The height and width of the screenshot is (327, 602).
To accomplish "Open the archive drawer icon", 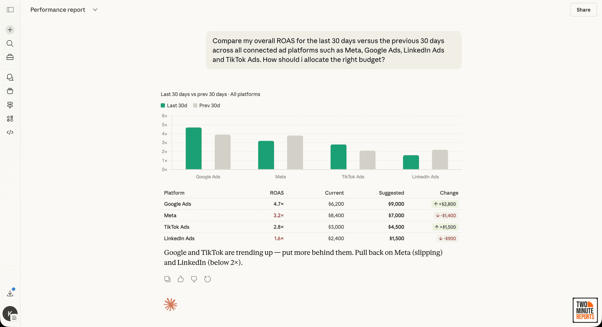I will pos(10,91).
